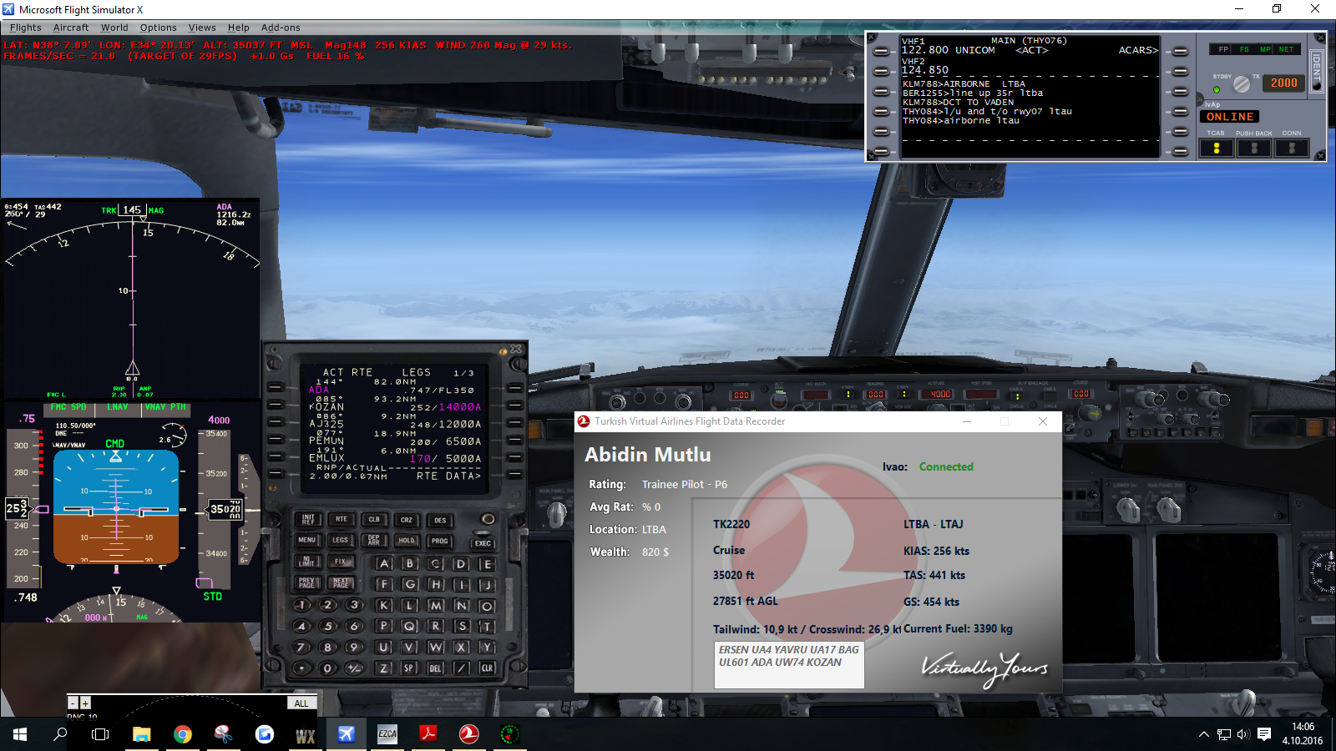Click the Turkish Airlines recorder taskbar icon
Image resolution: width=1336 pixels, height=751 pixels.
click(x=469, y=734)
